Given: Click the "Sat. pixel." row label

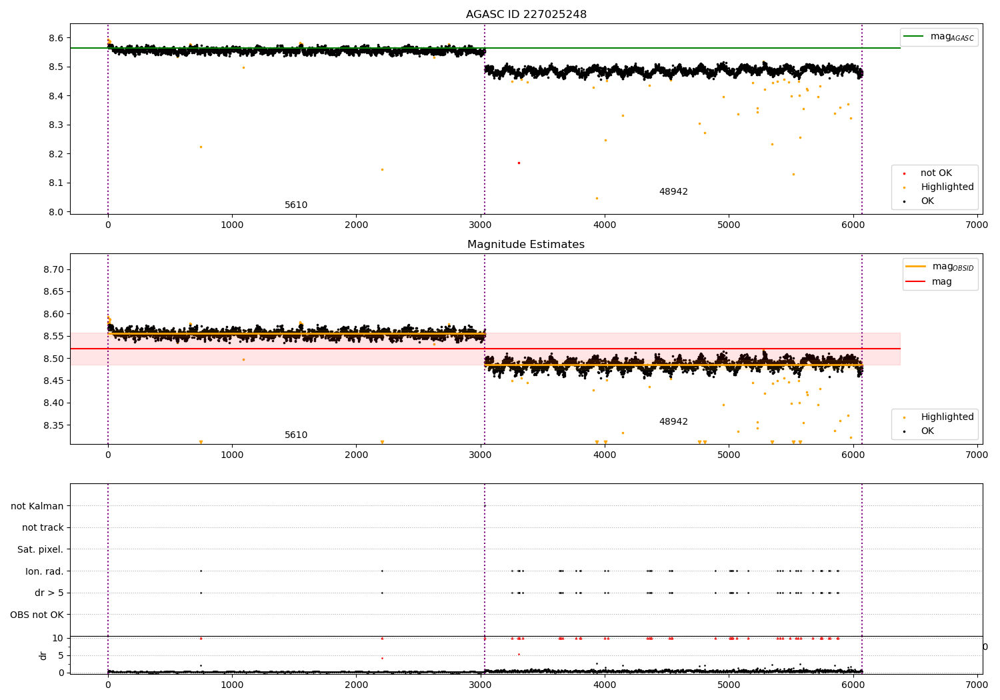Looking at the screenshot, I should pyautogui.click(x=41, y=550).
